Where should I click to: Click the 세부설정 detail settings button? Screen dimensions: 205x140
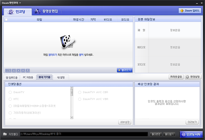click(x=125, y=122)
